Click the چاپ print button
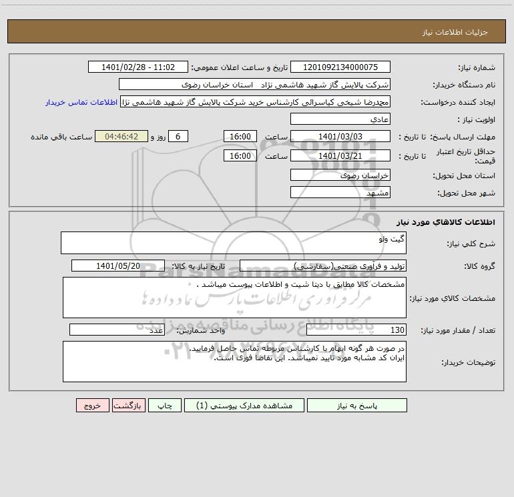The width and height of the screenshot is (514, 497). click(x=165, y=405)
